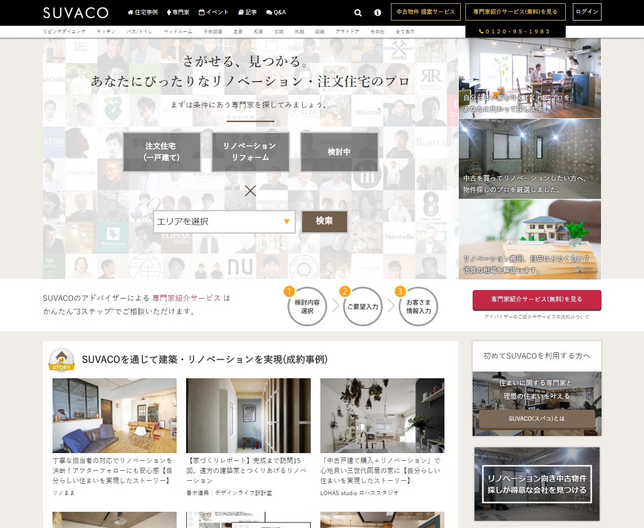The height and width of the screenshot is (528, 644).
Task: Click the red 専門家紹介サービス(無料)を見る button
Action: 537,300
